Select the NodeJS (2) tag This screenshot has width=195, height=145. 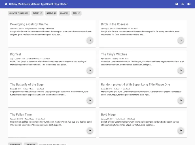[51, 13]
